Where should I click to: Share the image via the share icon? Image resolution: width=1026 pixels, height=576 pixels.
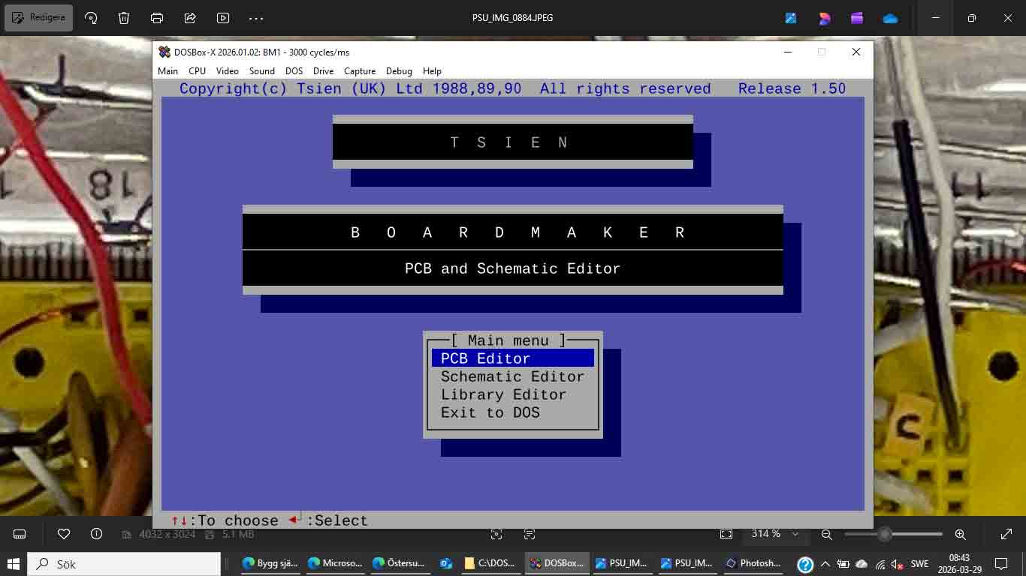(x=190, y=18)
